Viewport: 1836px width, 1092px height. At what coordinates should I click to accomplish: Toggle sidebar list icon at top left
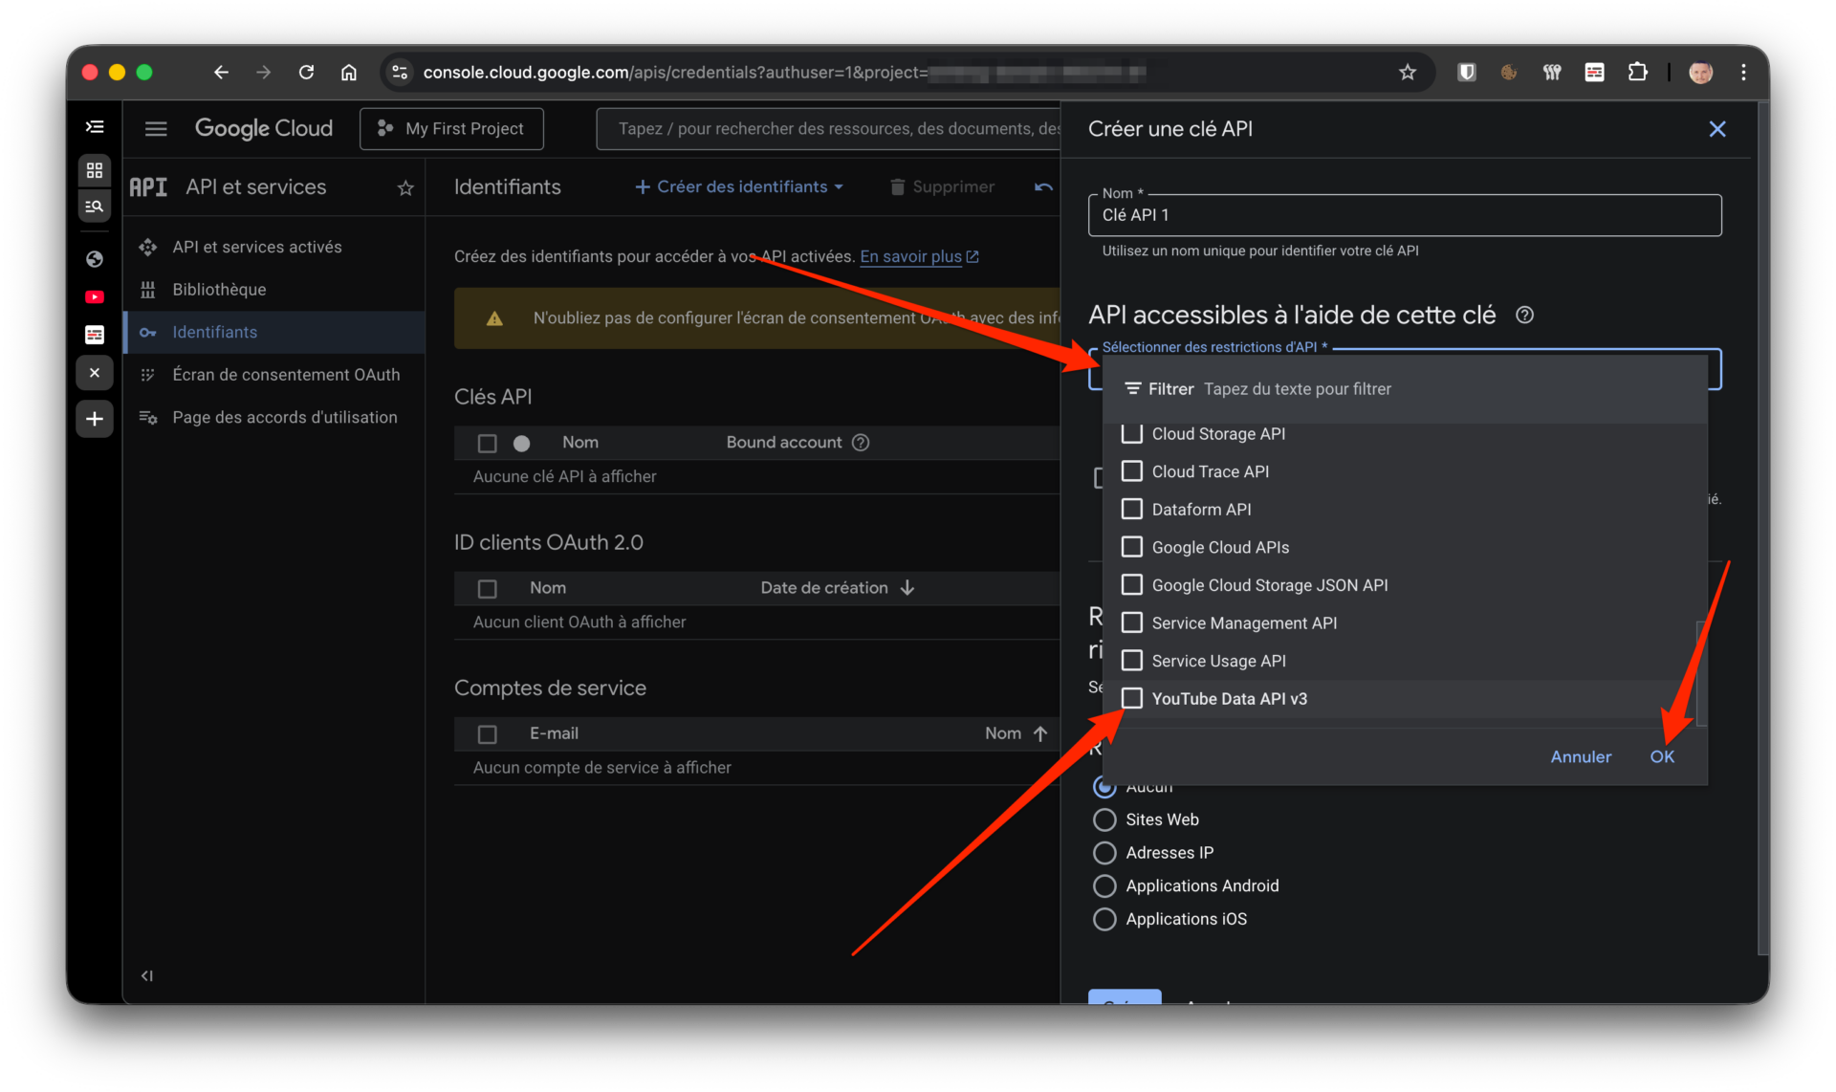95,127
